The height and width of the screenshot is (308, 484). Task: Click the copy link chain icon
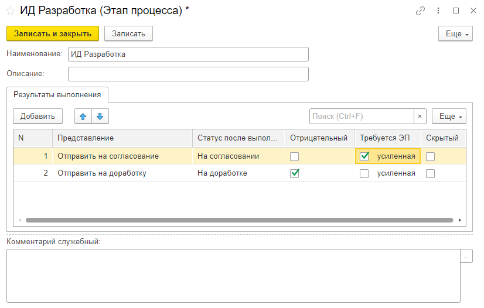click(x=420, y=11)
